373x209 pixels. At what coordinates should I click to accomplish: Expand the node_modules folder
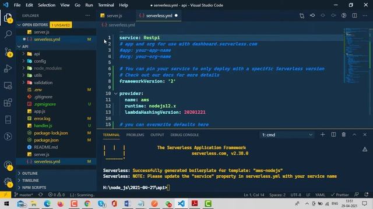[23, 68]
